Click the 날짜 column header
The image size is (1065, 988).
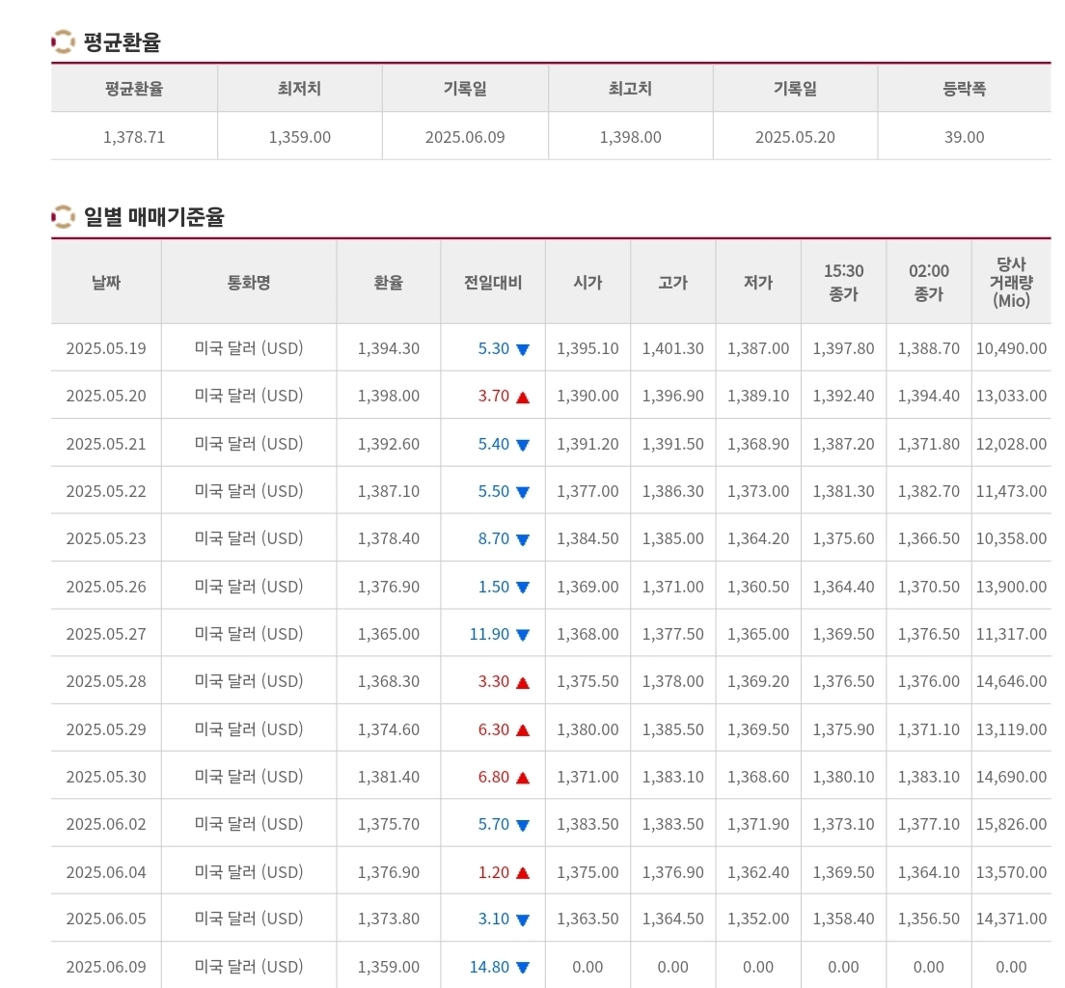point(106,282)
